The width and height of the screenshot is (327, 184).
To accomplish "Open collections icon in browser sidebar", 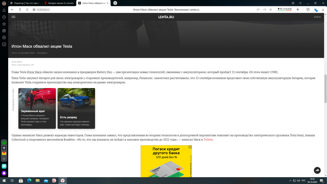I will [x=4, y=31].
